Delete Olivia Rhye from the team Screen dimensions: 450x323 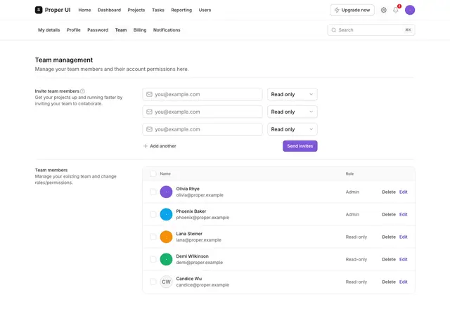coord(389,192)
